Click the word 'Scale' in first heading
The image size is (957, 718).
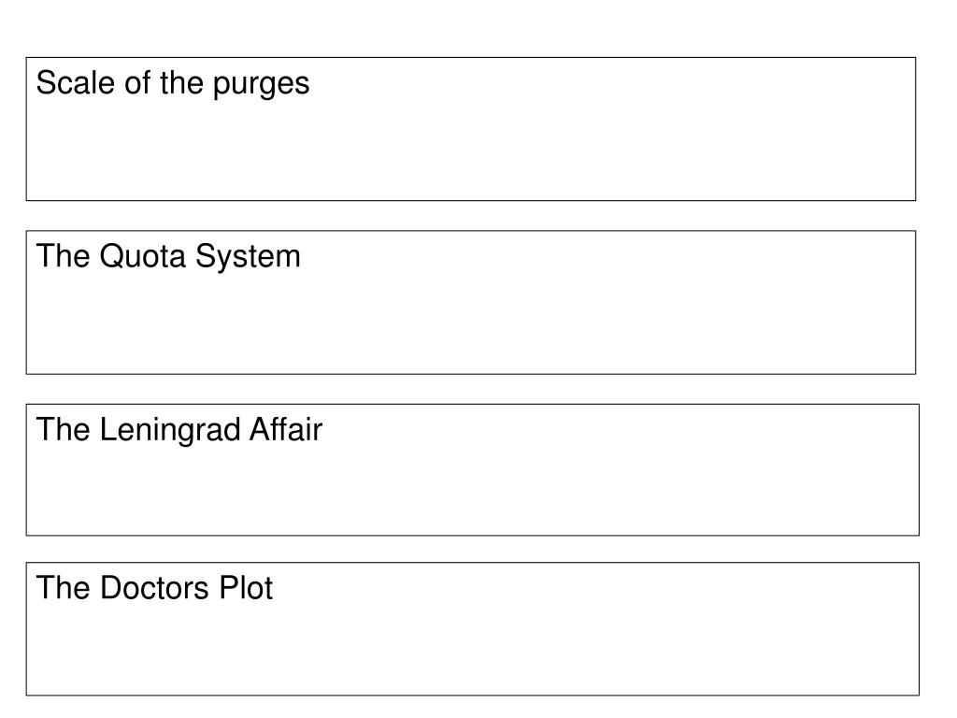click(x=76, y=82)
